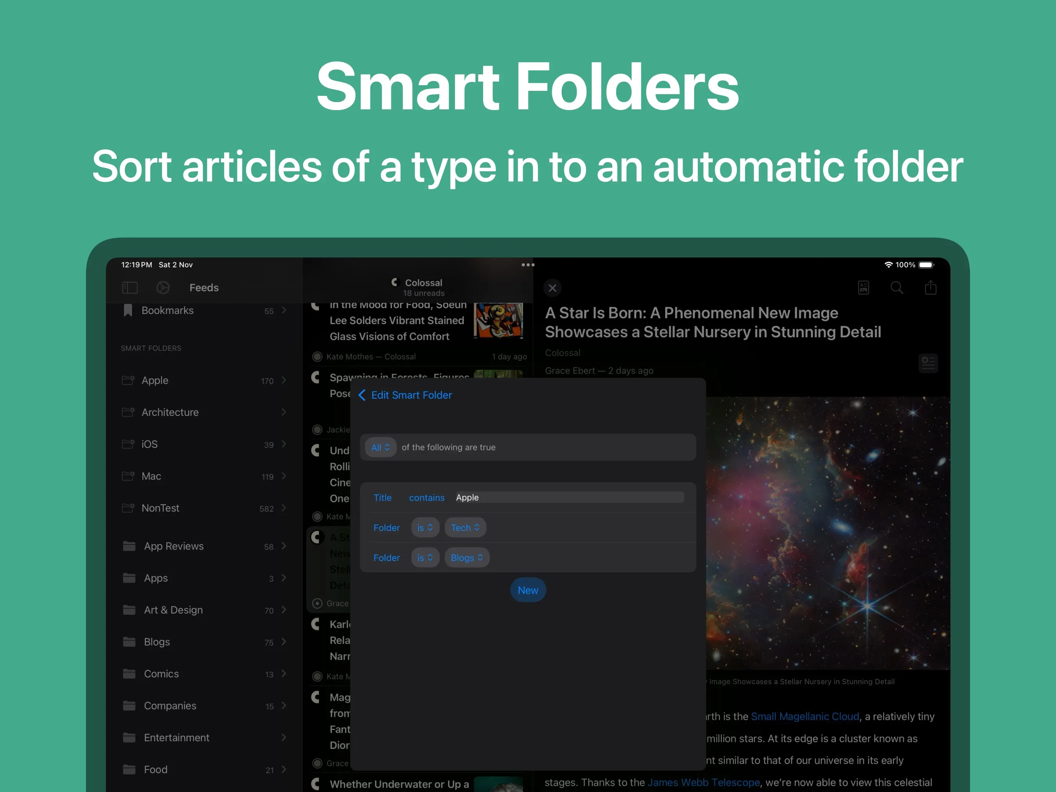This screenshot has height=792, width=1056.
Task: Click the reader view icon in article toolbar
Action: [863, 287]
